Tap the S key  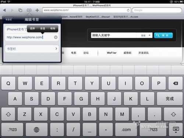click(32, 99)
